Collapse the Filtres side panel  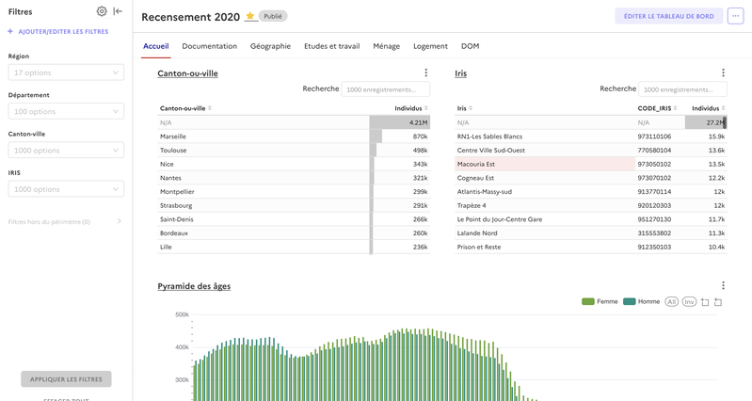118,11
